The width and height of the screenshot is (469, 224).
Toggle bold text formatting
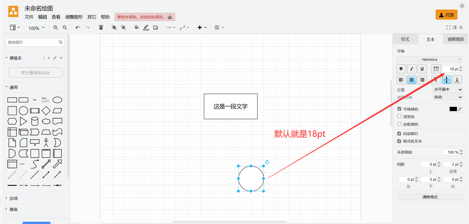coord(401,69)
